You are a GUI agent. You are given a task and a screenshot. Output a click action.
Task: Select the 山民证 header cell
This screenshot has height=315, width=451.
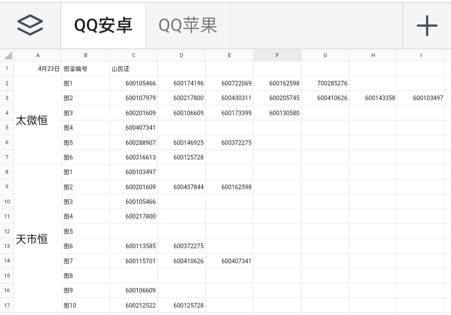pos(134,69)
